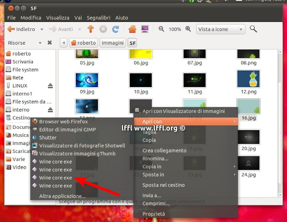Viewport: 287px width, 222px height.
Task: Zoom out with the magnifier minus icon
Action: tap(161, 29)
